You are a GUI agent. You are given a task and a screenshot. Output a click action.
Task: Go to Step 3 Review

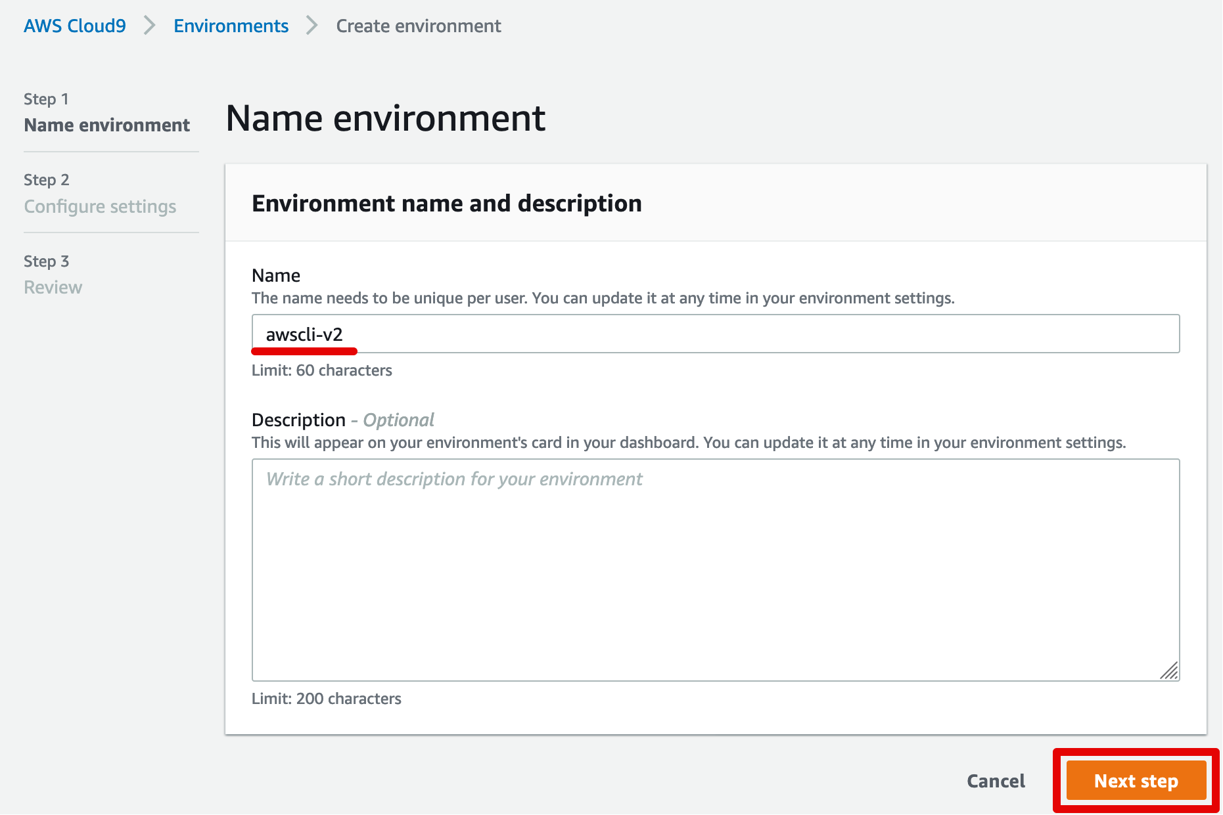53,286
